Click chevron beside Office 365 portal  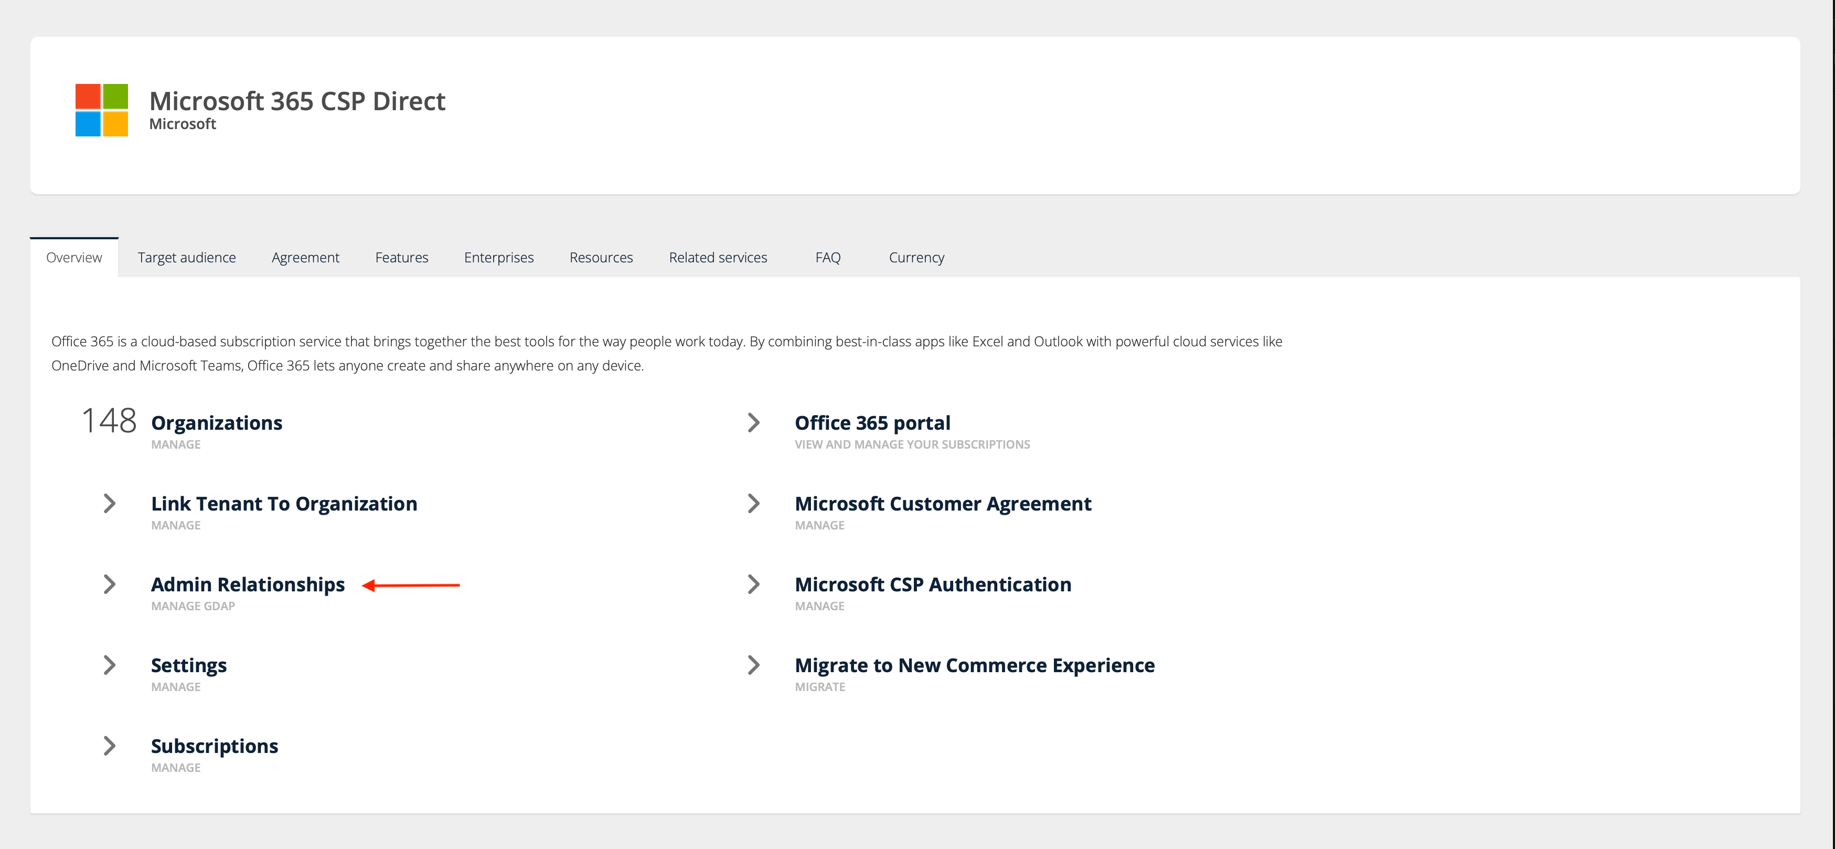pyautogui.click(x=753, y=422)
